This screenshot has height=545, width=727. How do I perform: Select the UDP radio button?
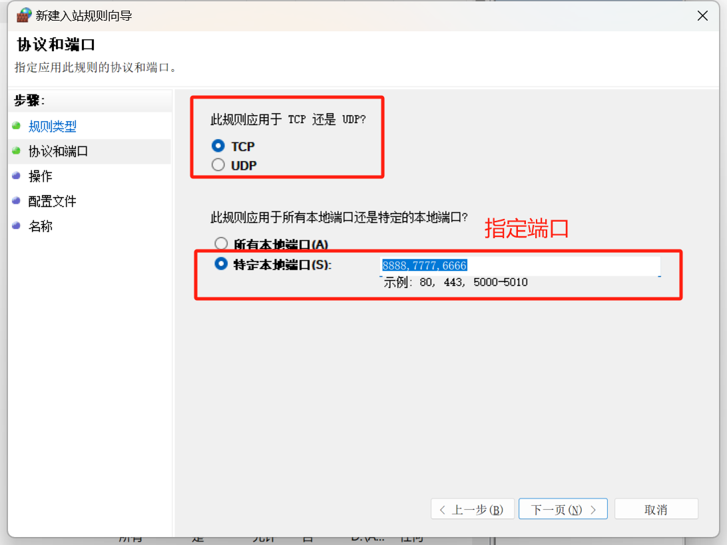coord(219,165)
